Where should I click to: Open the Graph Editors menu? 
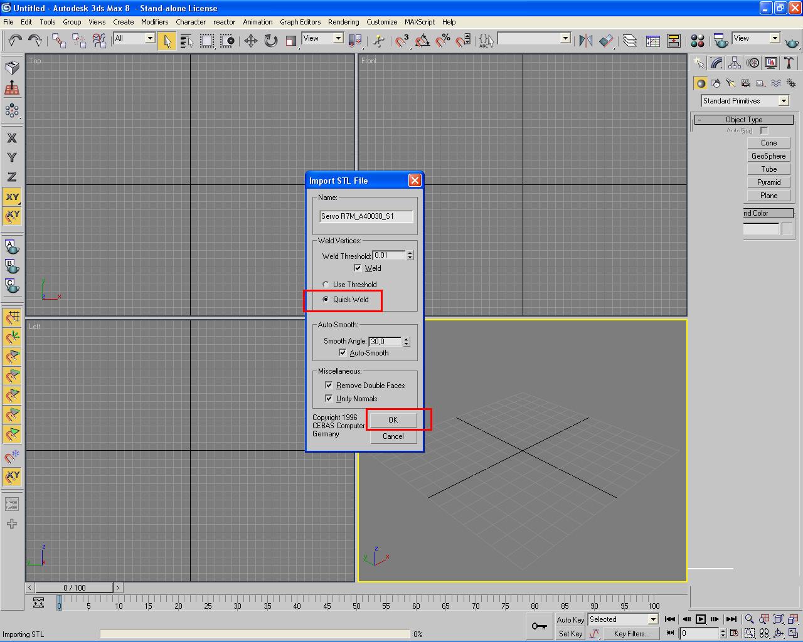300,22
